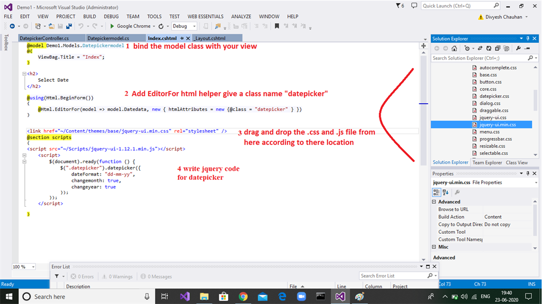Collapse the Misc category in Properties
The height and width of the screenshot is (304, 542).
(x=434, y=247)
